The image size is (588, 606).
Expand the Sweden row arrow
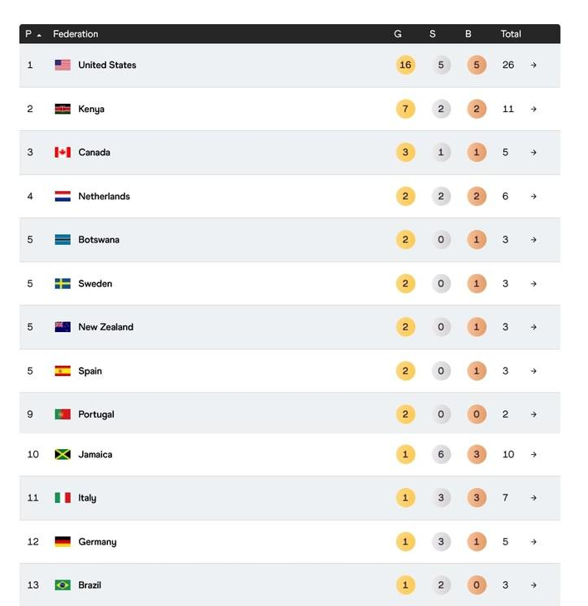click(x=533, y=284)
